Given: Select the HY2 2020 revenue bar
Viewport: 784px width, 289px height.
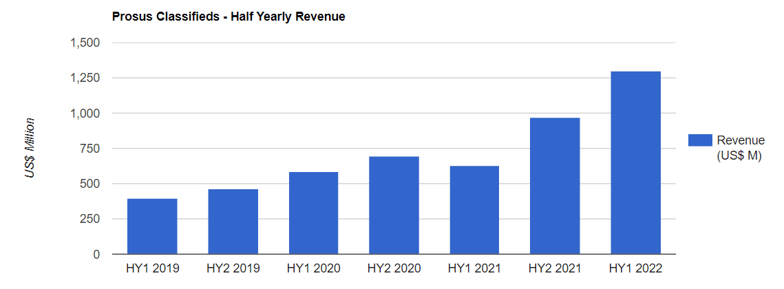Looking at the screenshot, I should (394, 205).
